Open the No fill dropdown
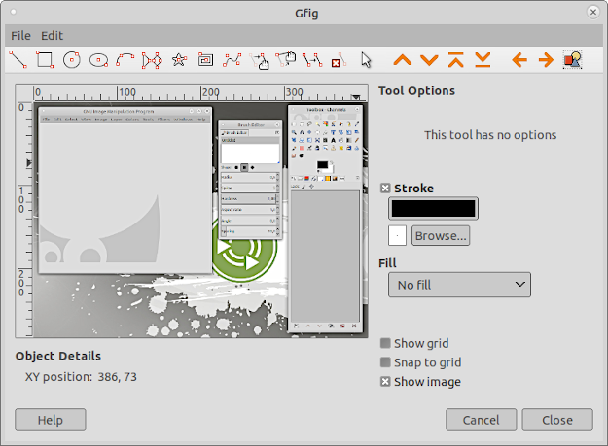The width and height of the screenshot is (608, 446). coord(459,285)
